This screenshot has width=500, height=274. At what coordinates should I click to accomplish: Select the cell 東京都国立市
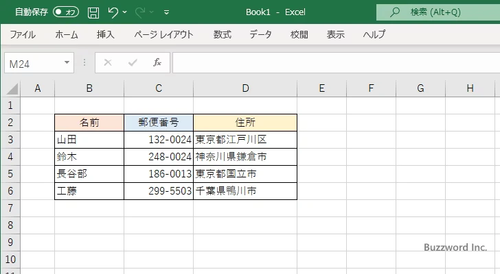[x=245, y=174]
